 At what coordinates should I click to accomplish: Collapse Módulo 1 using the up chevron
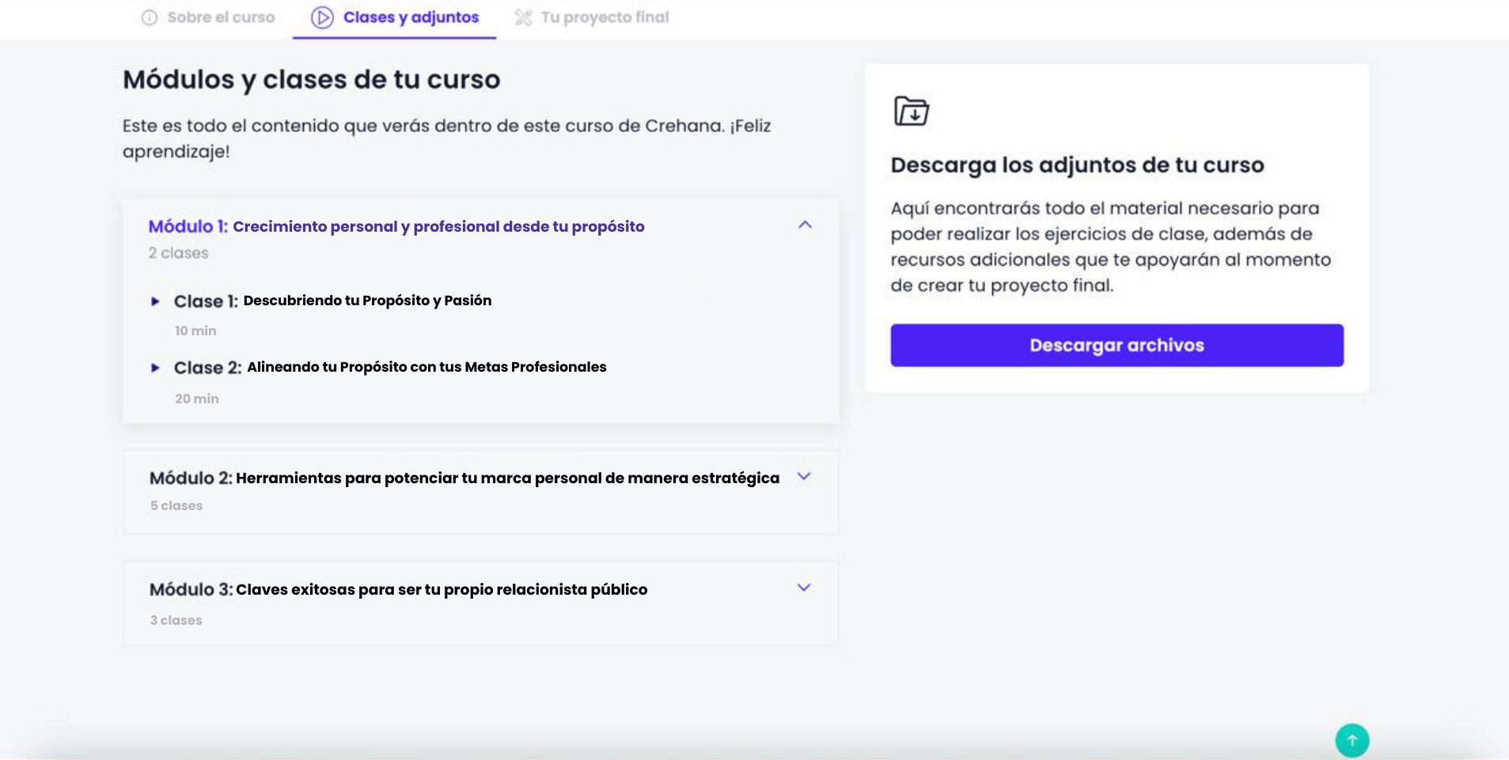[805, 225]
